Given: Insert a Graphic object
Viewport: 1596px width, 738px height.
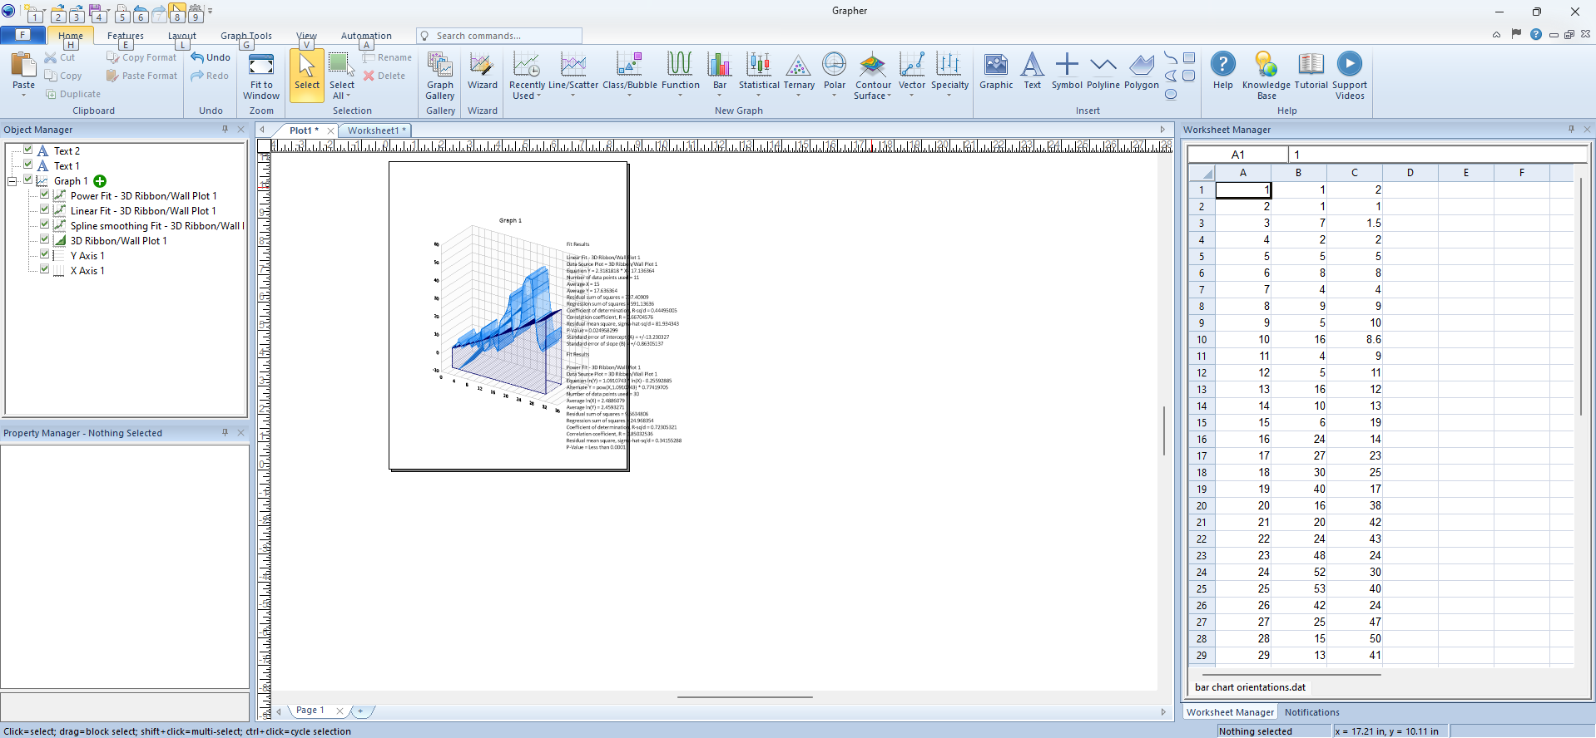Looking at the screenshot, I should coord(996,71).
